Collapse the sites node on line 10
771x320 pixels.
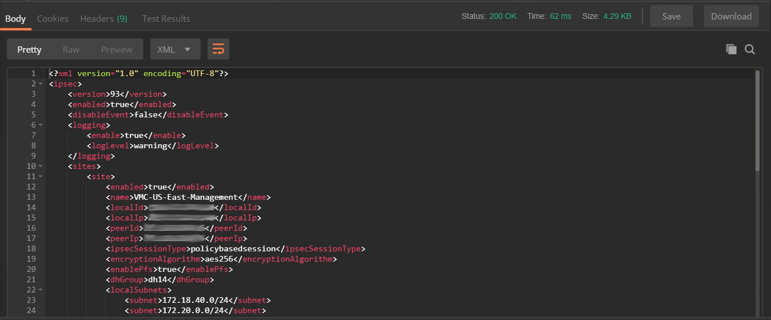click(40, 167)
